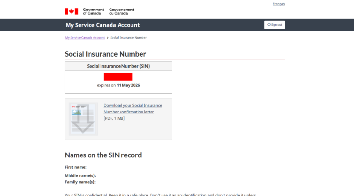Click the First name label

coord(76,167)
